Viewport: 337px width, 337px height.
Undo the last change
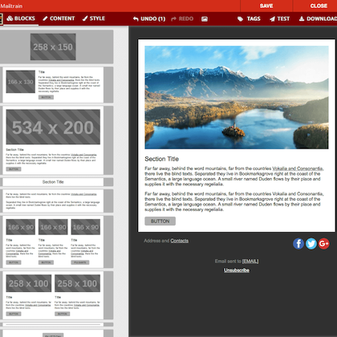(x=149, y=18)
